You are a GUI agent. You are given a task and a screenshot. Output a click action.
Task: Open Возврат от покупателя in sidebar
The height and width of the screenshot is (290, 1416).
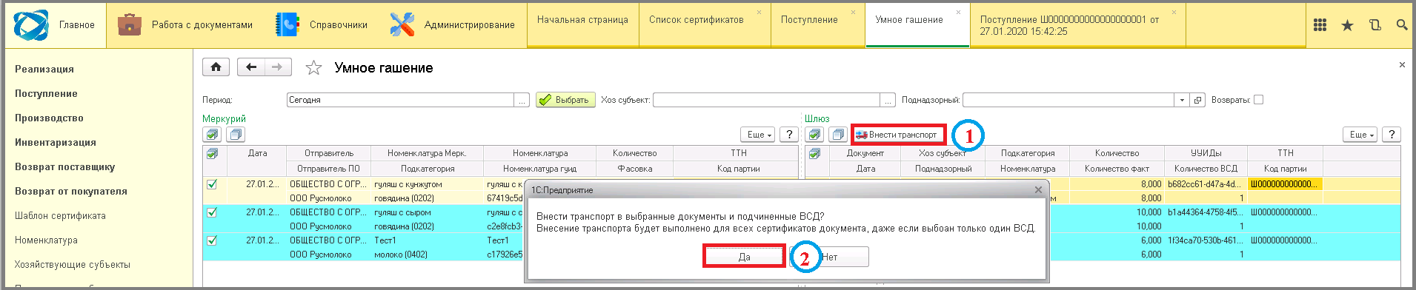[71, 191]
